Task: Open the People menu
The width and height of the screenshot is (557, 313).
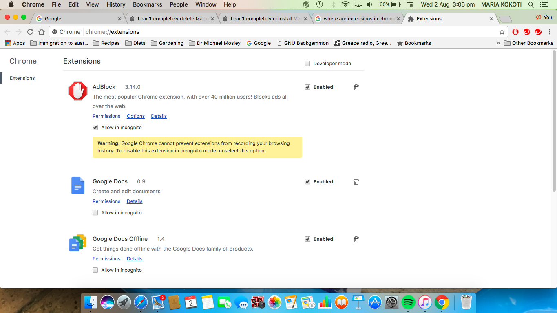Action: tap(179, 4)
